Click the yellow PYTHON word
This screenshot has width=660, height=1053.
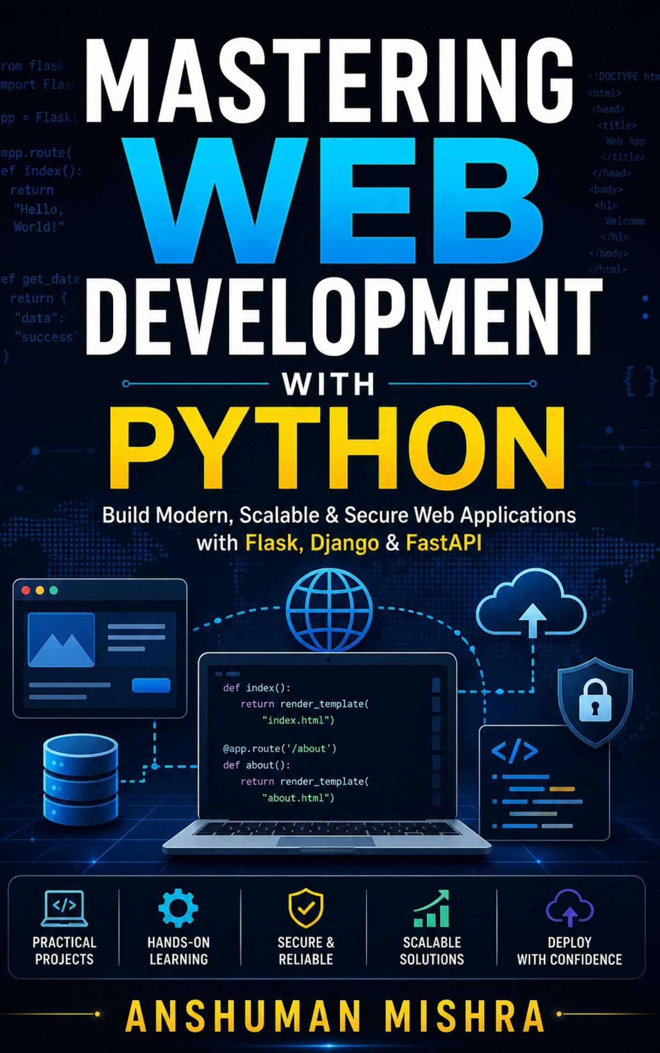[337, 447]
